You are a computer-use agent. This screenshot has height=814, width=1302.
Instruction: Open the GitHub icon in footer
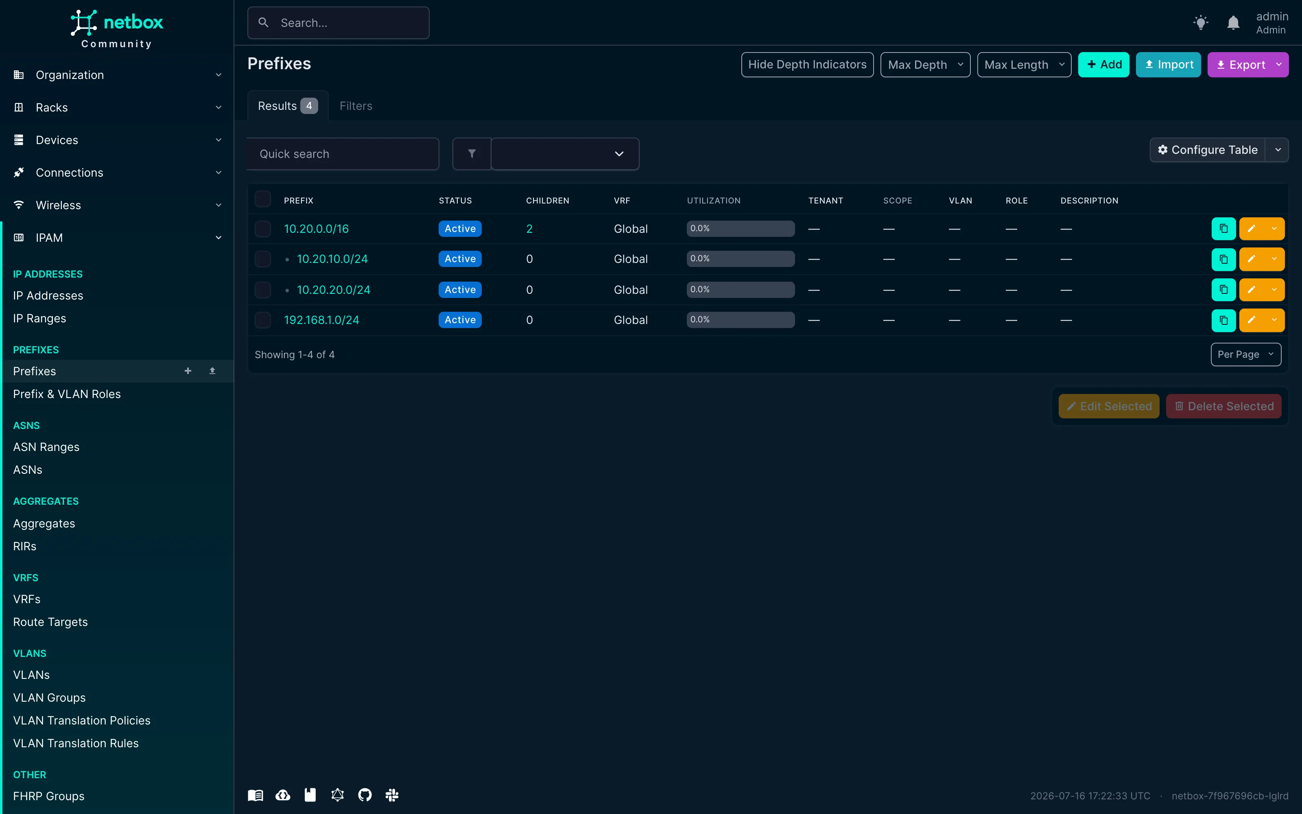tap(365, 795)
